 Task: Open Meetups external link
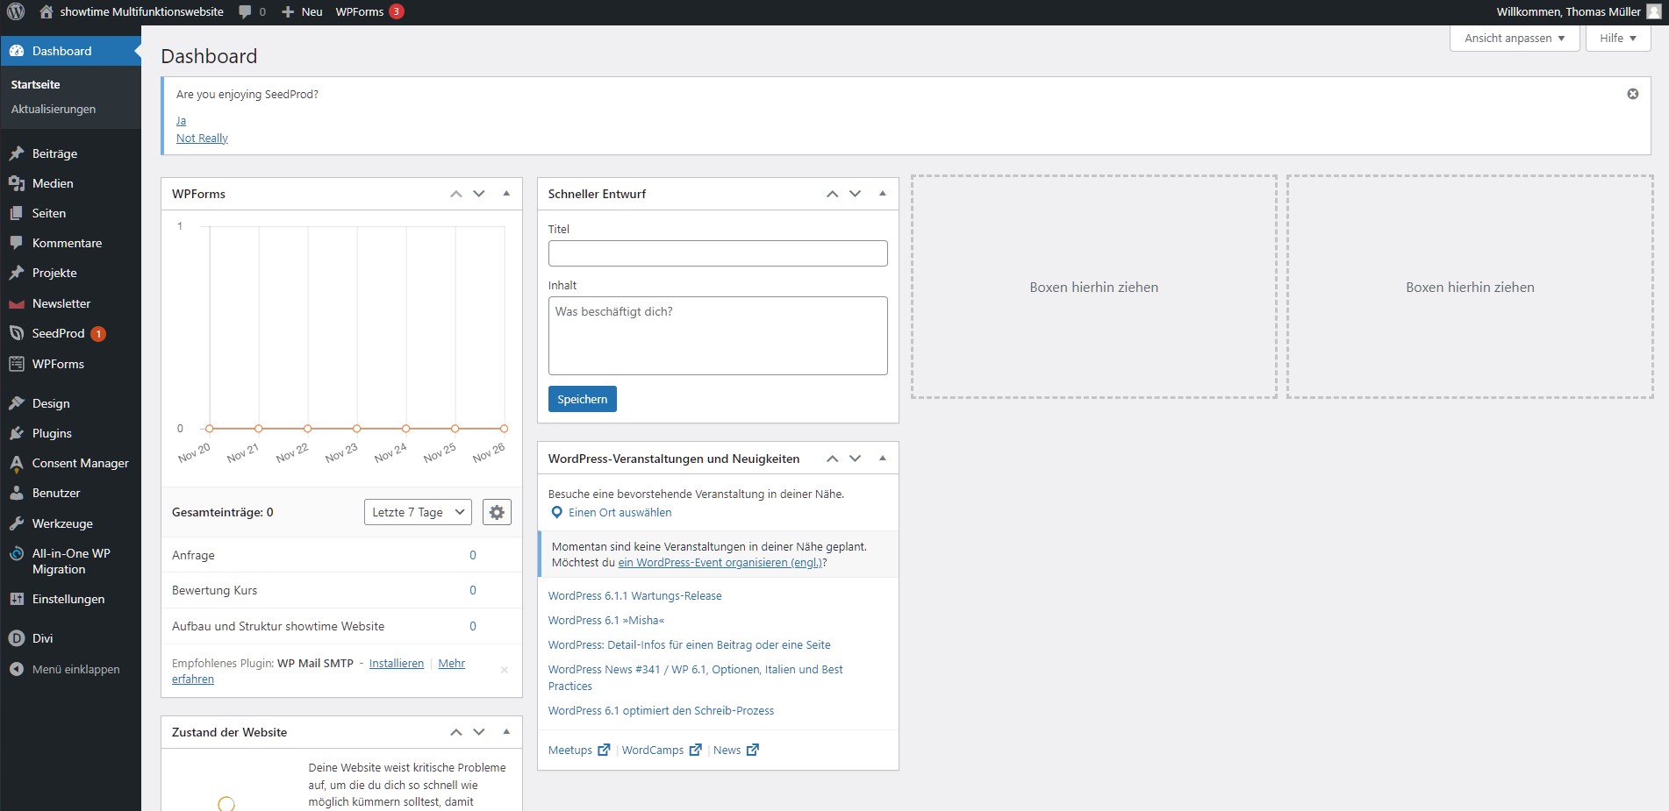click(x=578, y=751)
